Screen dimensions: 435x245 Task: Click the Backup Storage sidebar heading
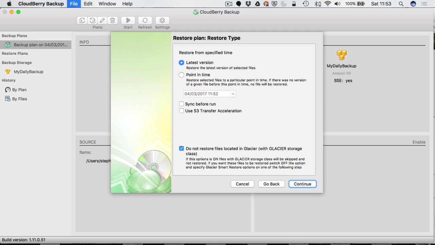pyautogui.click(x=17, y=63)
